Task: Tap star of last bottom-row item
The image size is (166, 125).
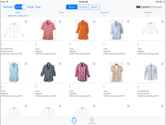Action: click(x=162, y=106)
